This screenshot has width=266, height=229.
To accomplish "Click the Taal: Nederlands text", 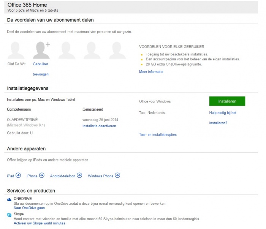I will pyautogui.click(x=152, y=113).
